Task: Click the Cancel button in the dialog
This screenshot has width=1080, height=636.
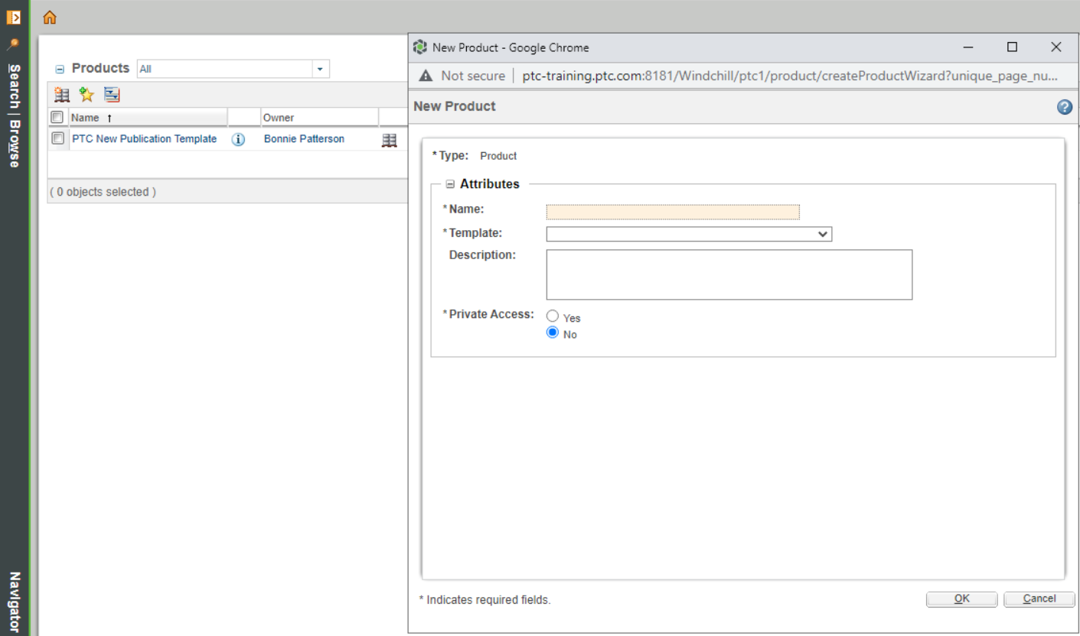Action: click(1039, 599)
